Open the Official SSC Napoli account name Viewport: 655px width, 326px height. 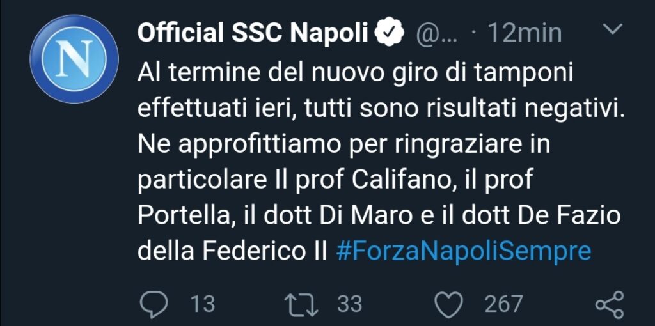click(x=252, y=33)
